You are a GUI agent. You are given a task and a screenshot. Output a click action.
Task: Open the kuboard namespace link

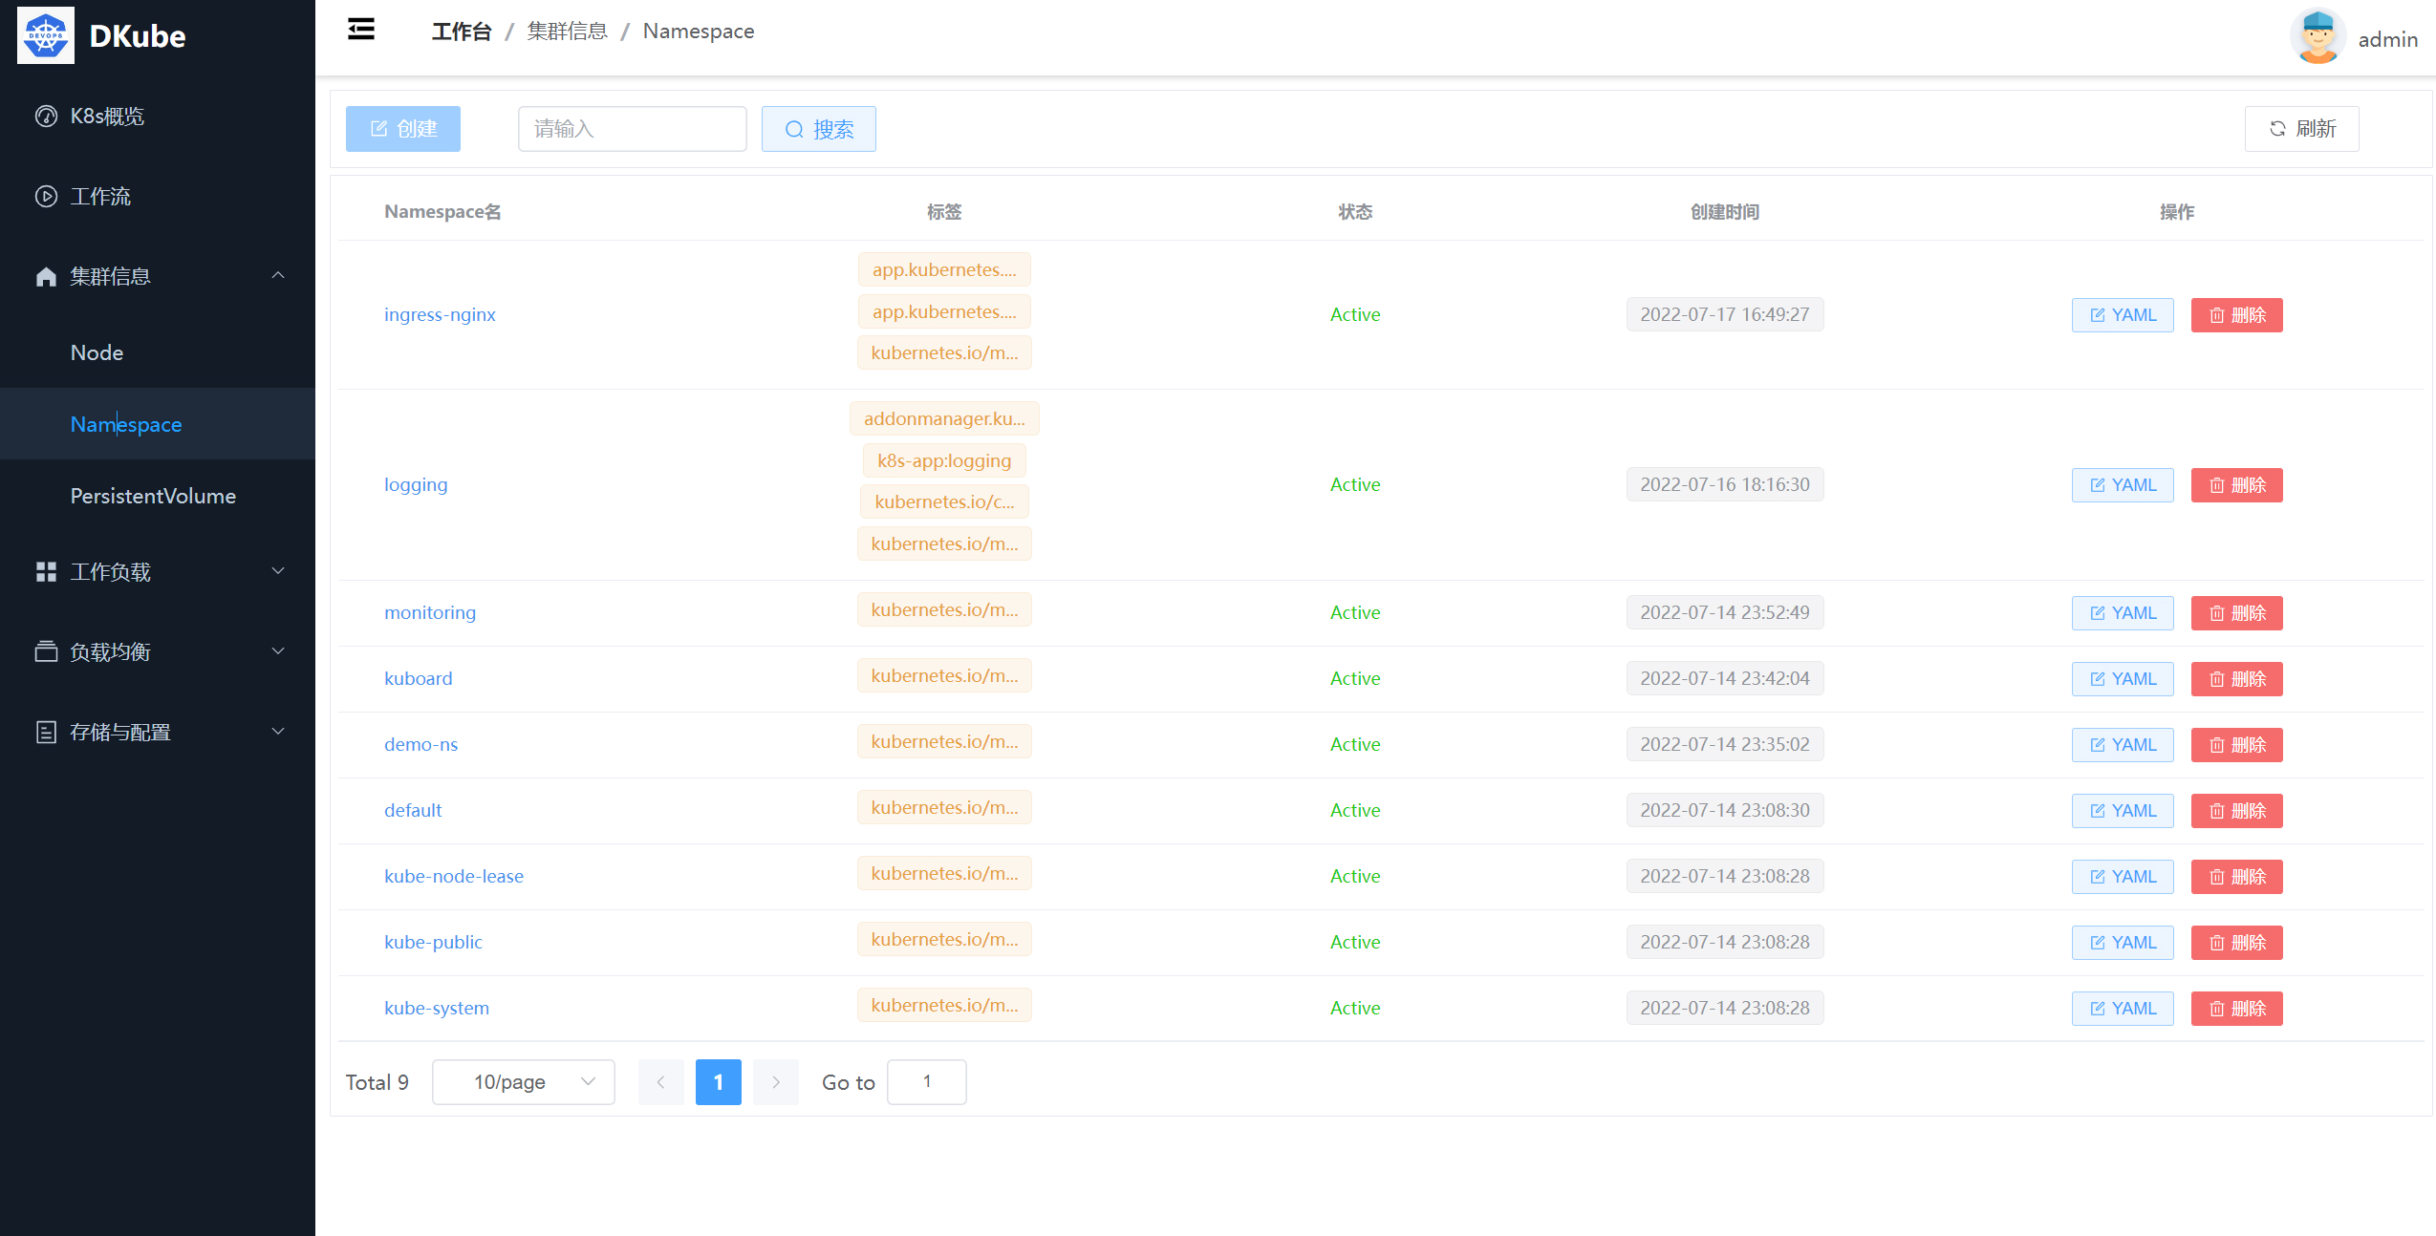[x=419, y=678]
